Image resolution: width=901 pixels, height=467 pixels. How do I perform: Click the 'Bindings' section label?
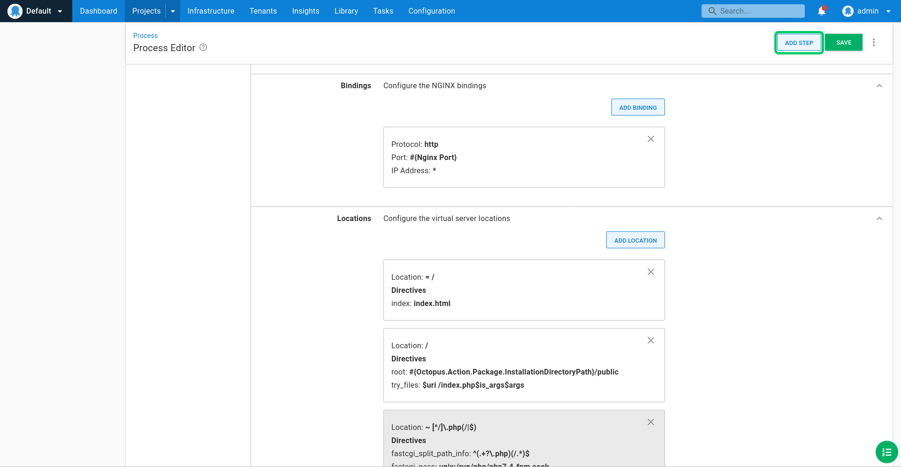click(x=356, y=85)
